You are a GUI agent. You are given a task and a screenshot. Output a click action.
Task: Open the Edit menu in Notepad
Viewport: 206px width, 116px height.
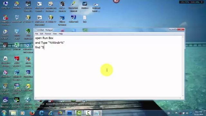(42, 34)
